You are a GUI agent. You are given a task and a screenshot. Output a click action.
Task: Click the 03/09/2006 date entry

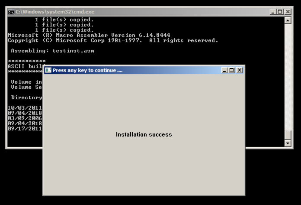point(25,118)
